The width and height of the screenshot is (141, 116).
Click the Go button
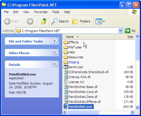[130, 31]
